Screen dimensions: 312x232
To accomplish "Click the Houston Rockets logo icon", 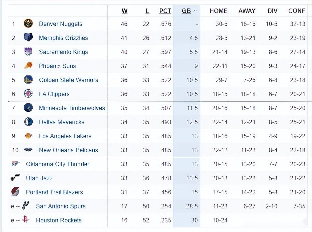I will pyautogui.click(x=25, y=220).
